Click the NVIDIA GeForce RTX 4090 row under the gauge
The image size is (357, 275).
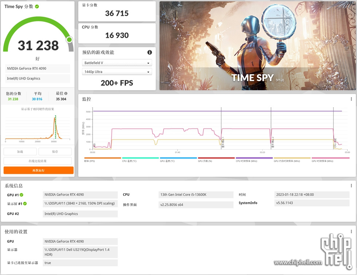coord(38,69)
